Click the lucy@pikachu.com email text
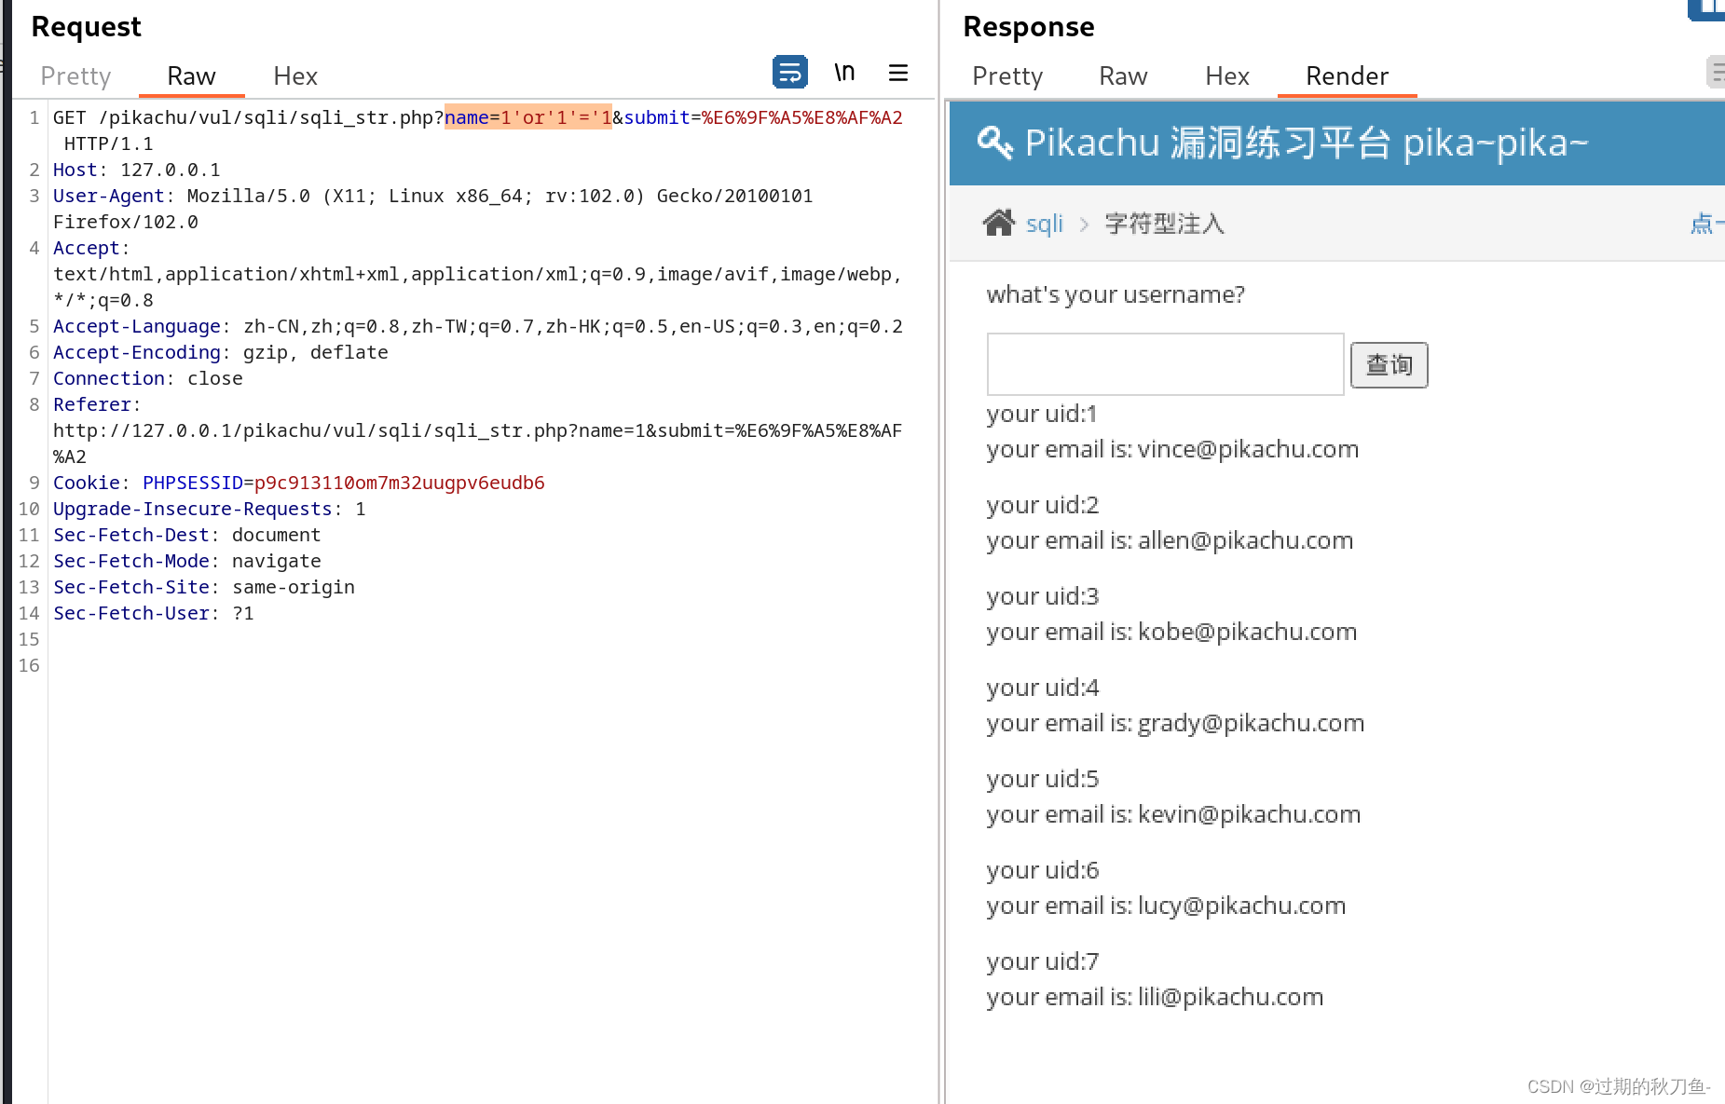Viewport: 1725px width, 1104px height. click(x=1241, y=906)
